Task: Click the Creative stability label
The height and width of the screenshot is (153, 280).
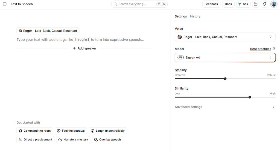Action: click(x=180, y=75)
